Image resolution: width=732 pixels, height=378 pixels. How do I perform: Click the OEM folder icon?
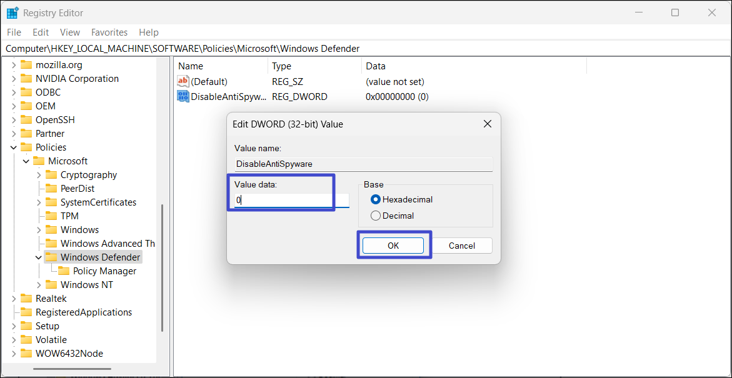click(x=27, y=106)
